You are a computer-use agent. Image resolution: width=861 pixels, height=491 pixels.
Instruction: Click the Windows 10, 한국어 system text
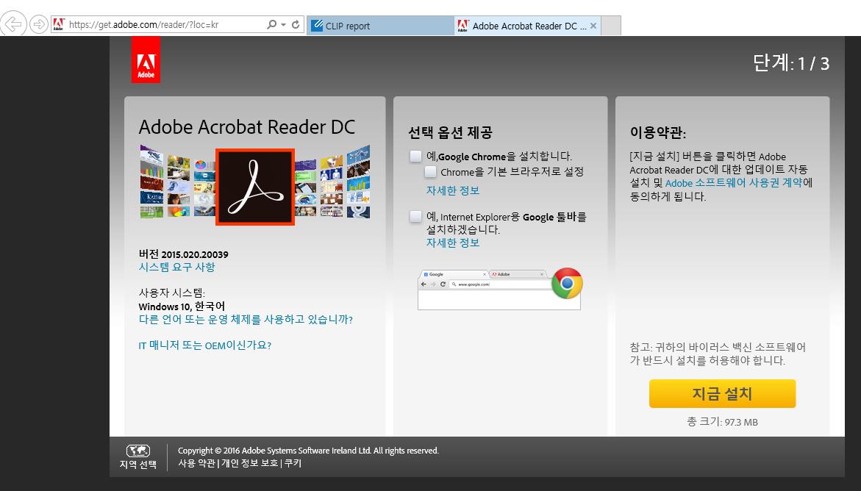coord(182,307)
